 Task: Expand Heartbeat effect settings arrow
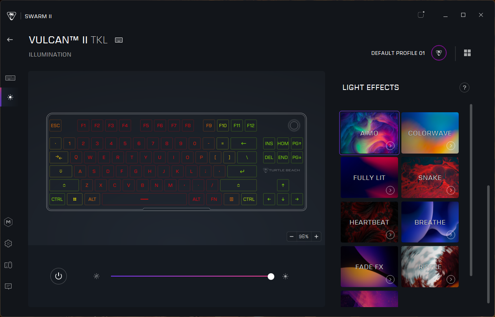[390, 235]
